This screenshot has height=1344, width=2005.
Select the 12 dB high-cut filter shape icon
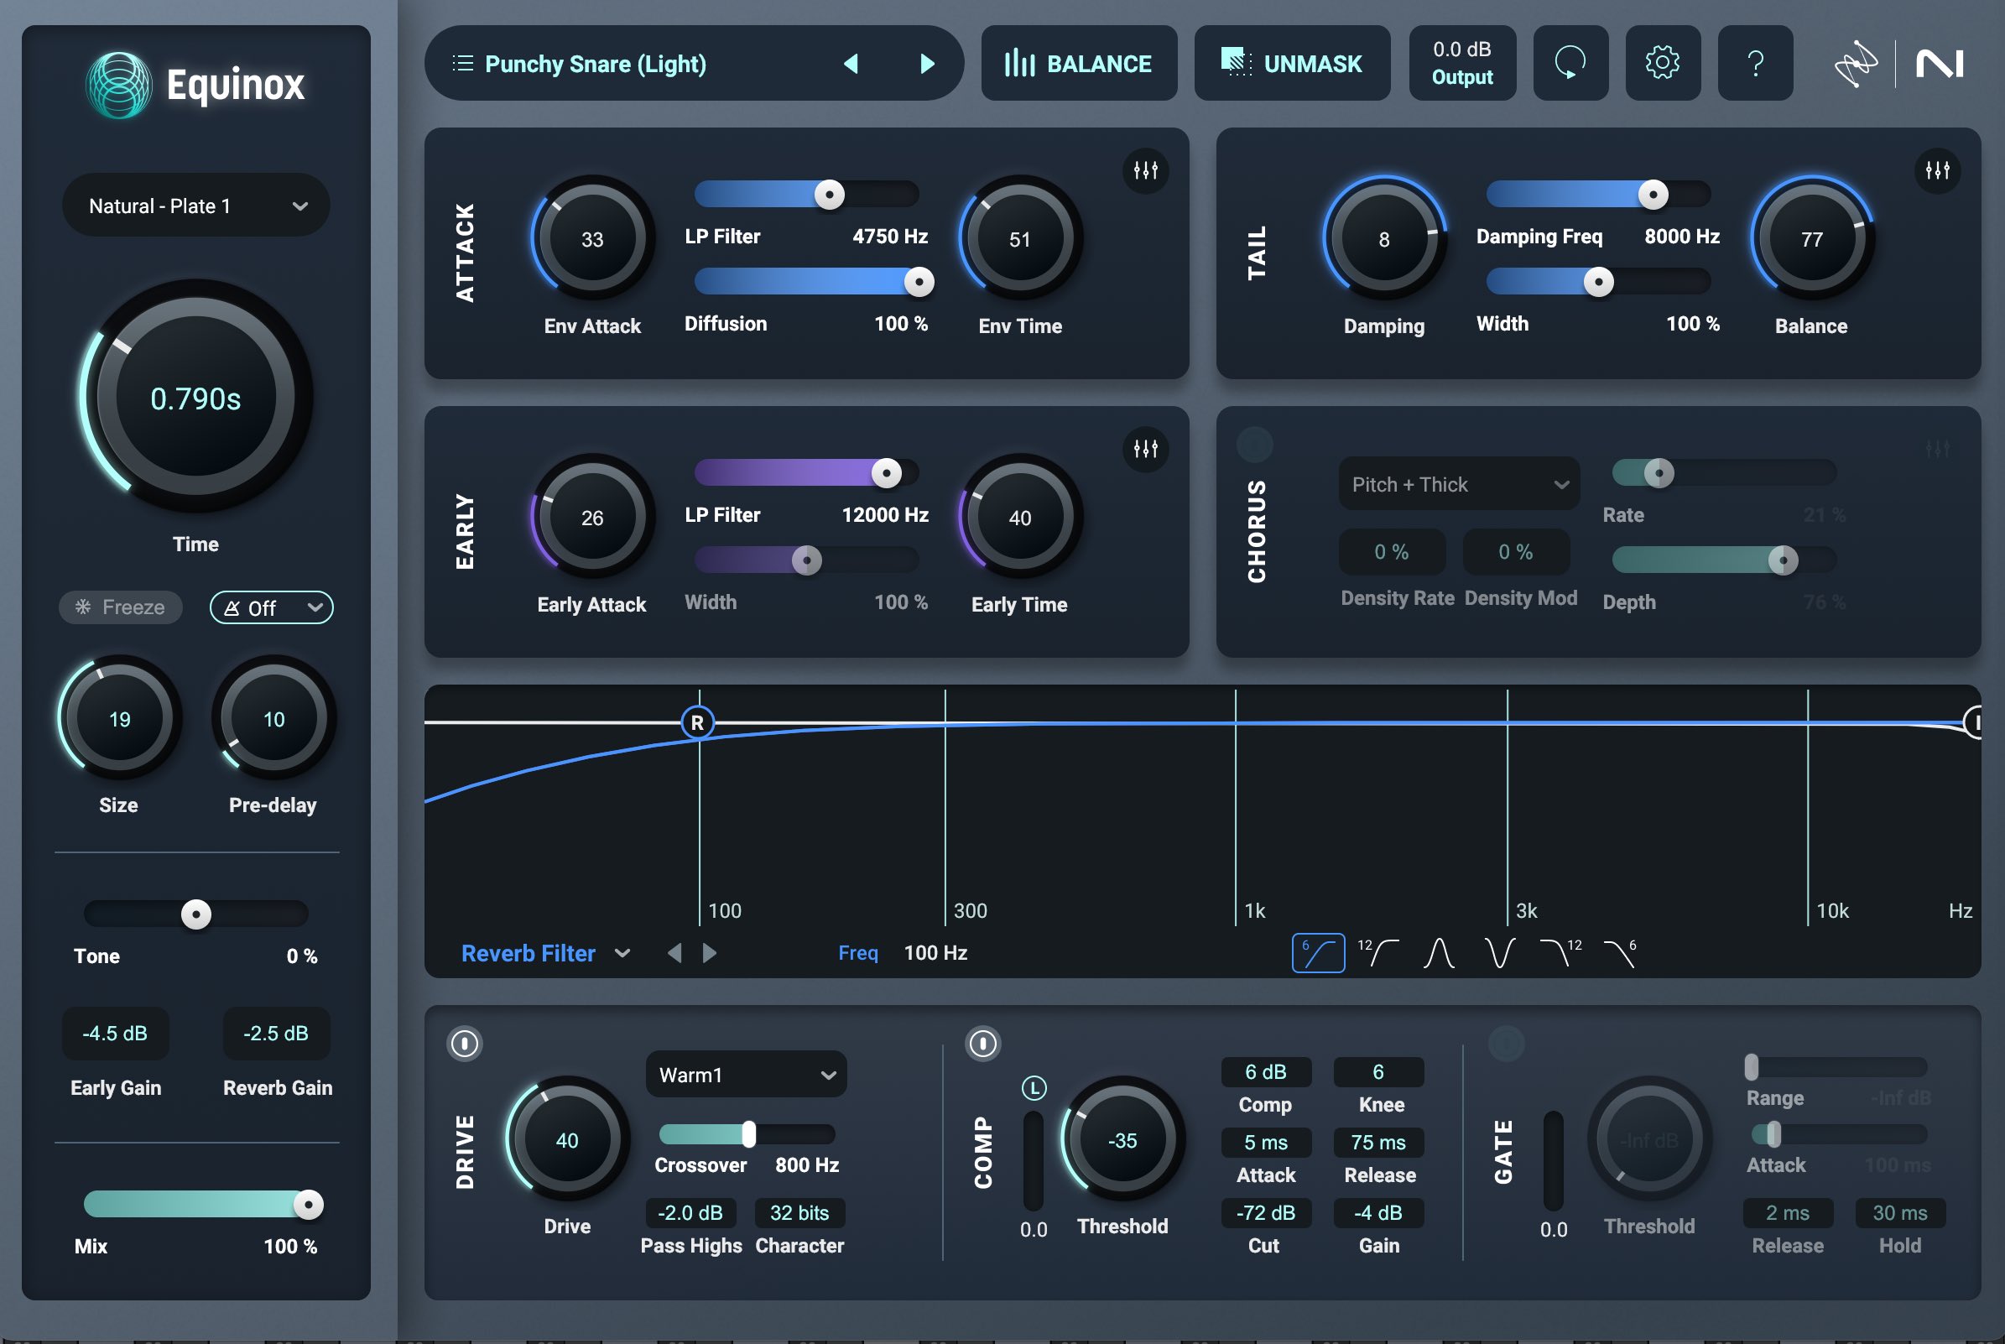click(1560, 952)
